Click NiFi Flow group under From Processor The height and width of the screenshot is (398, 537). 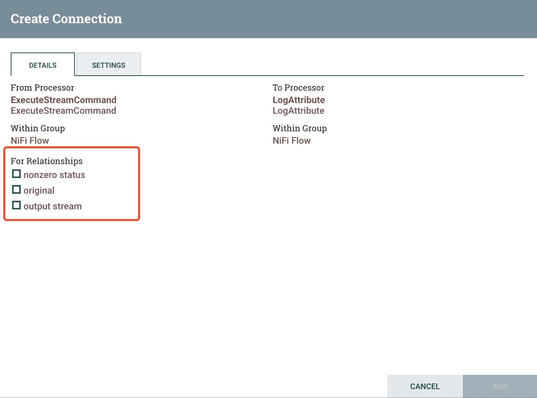(30, 141)
